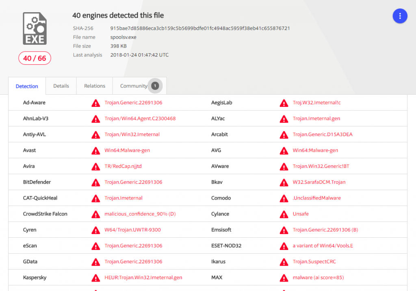Select the alert icon beside Comodo
416x291 pixels.
284,198
